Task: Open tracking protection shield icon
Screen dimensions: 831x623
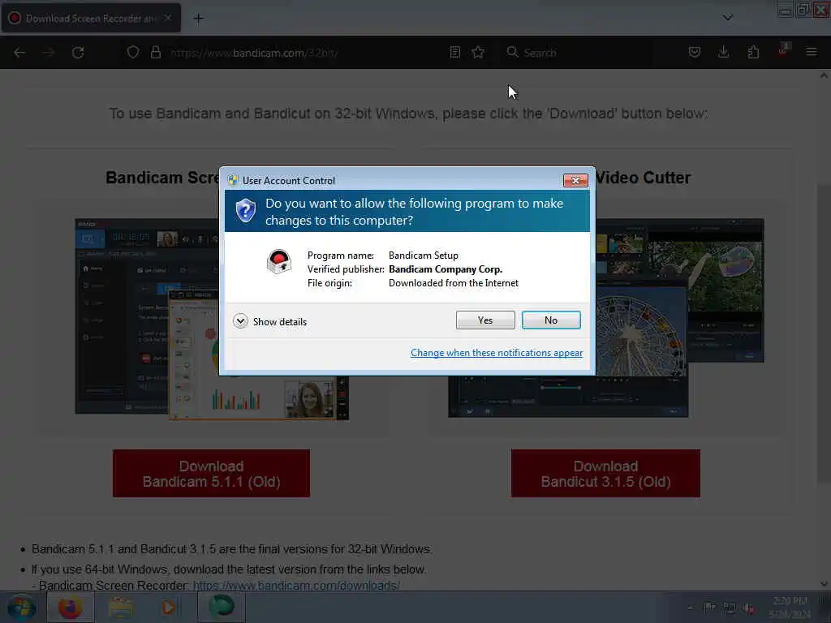Action: click(133, 53)
